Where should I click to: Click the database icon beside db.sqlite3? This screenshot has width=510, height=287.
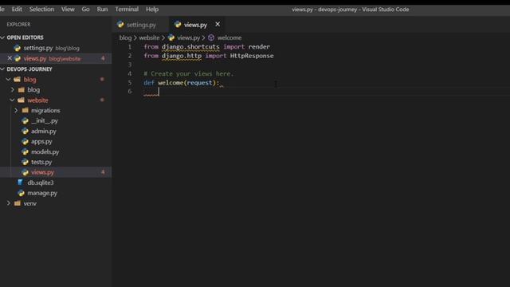[21, 183]
